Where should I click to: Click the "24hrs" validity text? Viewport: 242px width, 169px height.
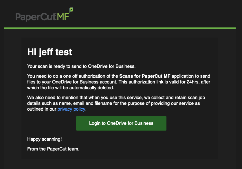tap(192, 82)
